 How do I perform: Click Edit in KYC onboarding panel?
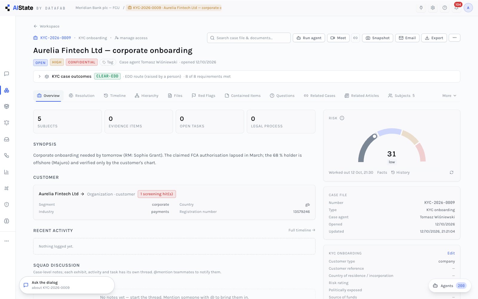click(451, 253)
